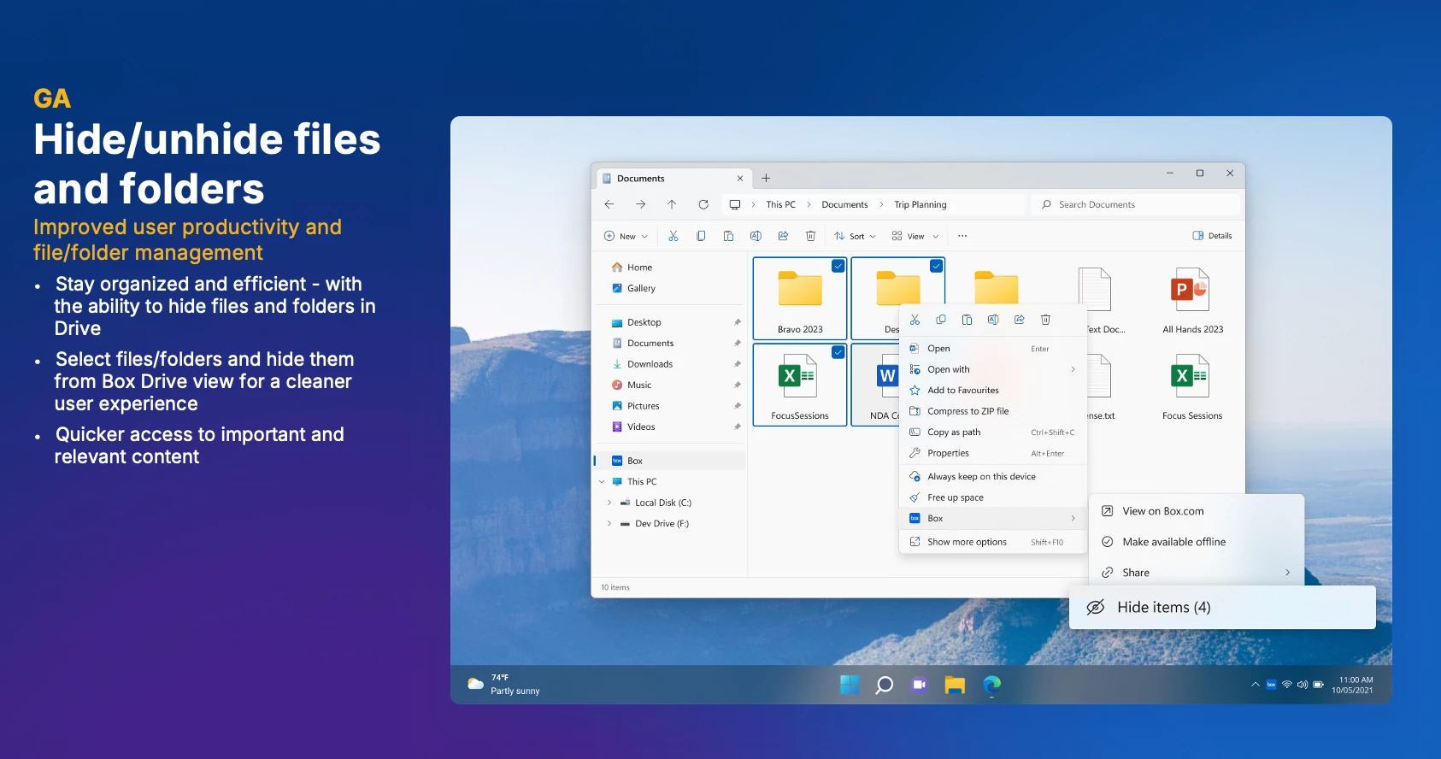Image resolution: width=1441 pixels, height=759 pixels.
Task: Click the Share icon in Explorer toolbar
Action: point(783,236)
